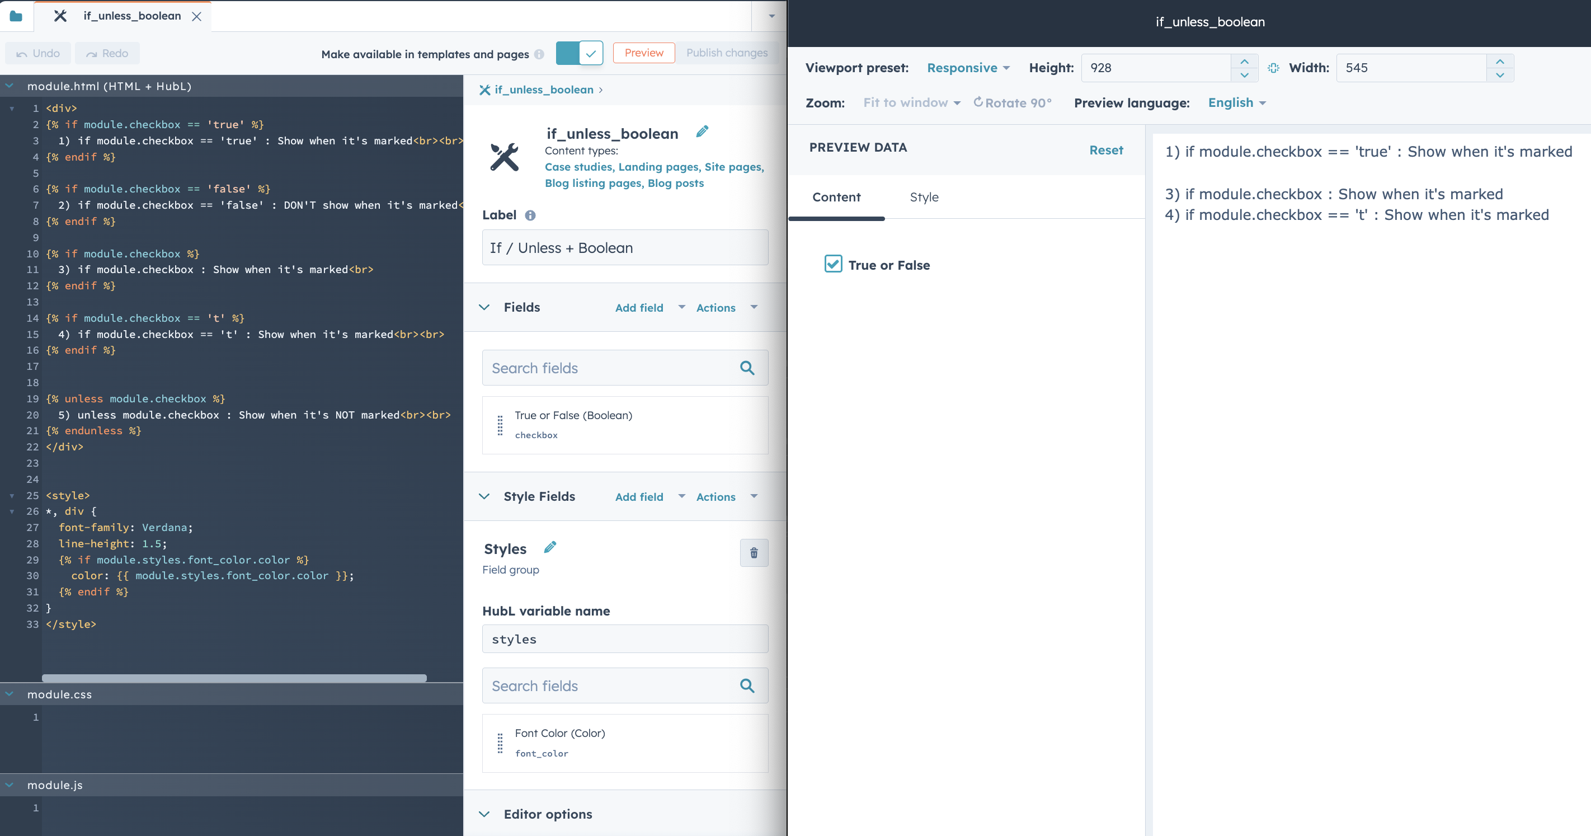1591x836 pixels.
Task: Click the search magnifier in Fields search
Action: click(747, 368)
